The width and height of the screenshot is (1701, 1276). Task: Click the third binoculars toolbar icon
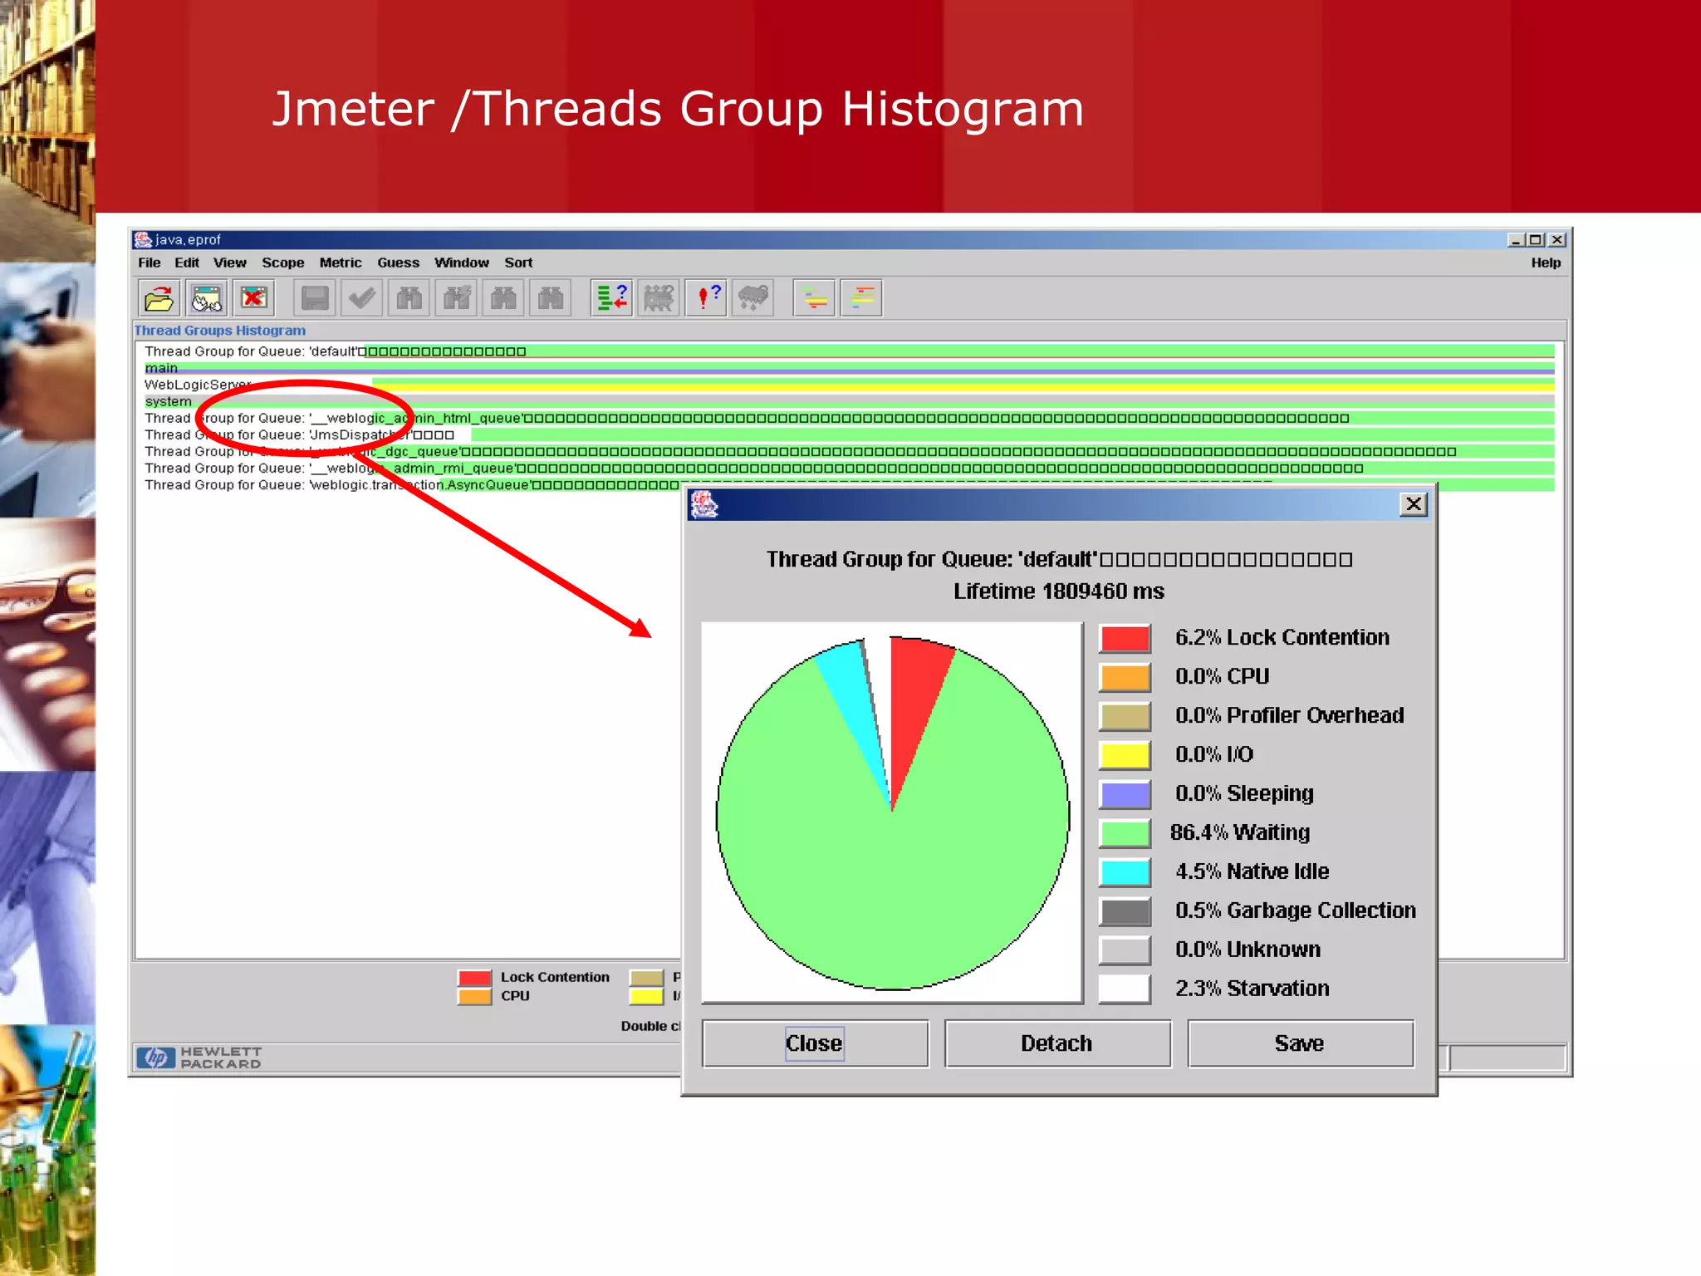click(503, 297)
